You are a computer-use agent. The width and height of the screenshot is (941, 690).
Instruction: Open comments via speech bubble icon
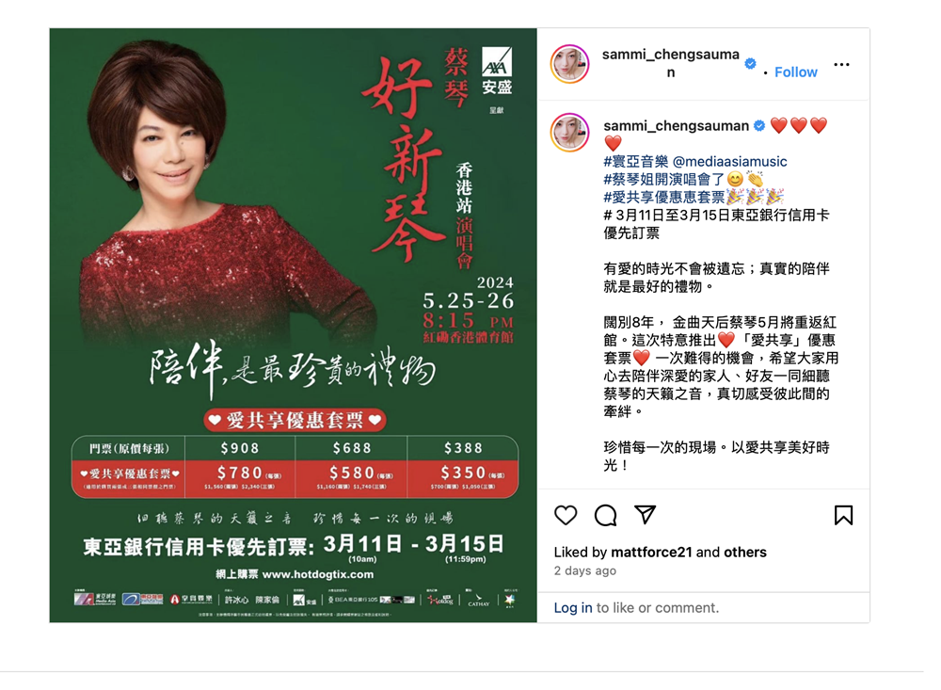(605, 515)
